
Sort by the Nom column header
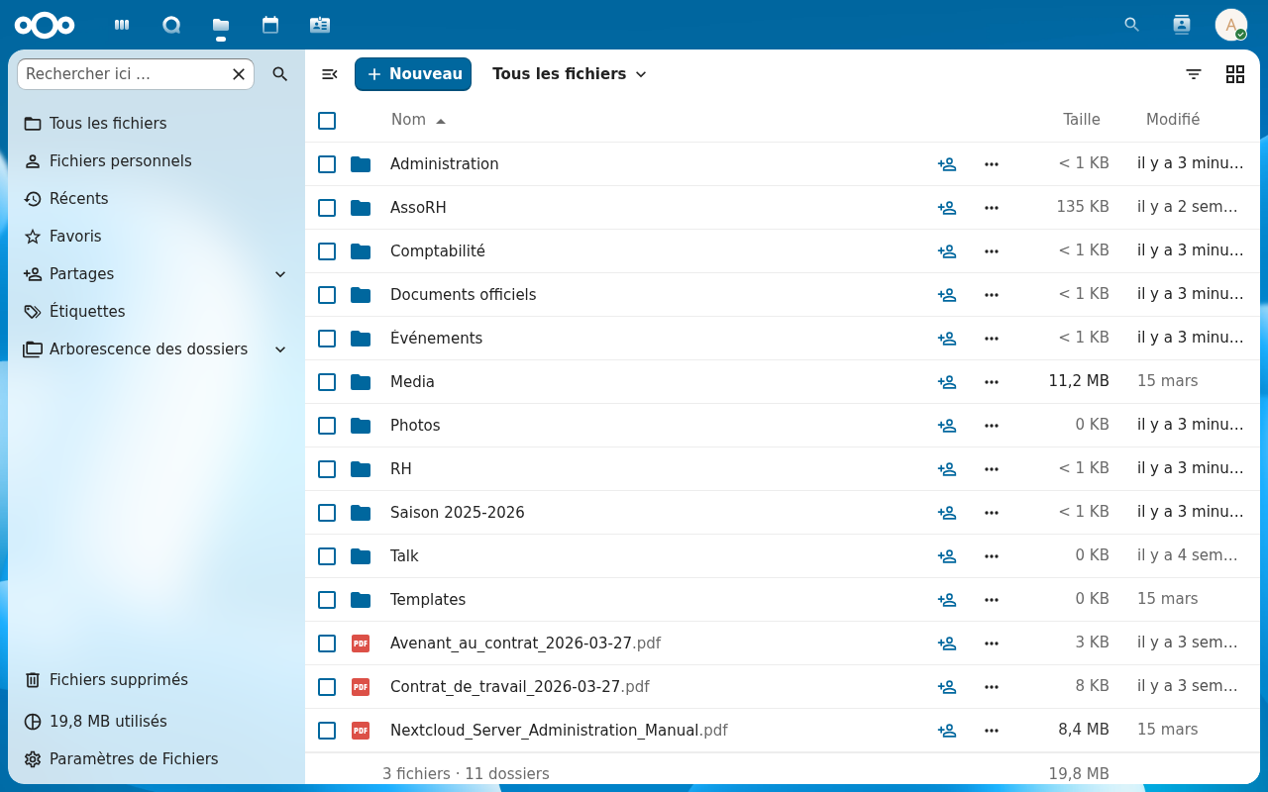click(x=418, y=120)
